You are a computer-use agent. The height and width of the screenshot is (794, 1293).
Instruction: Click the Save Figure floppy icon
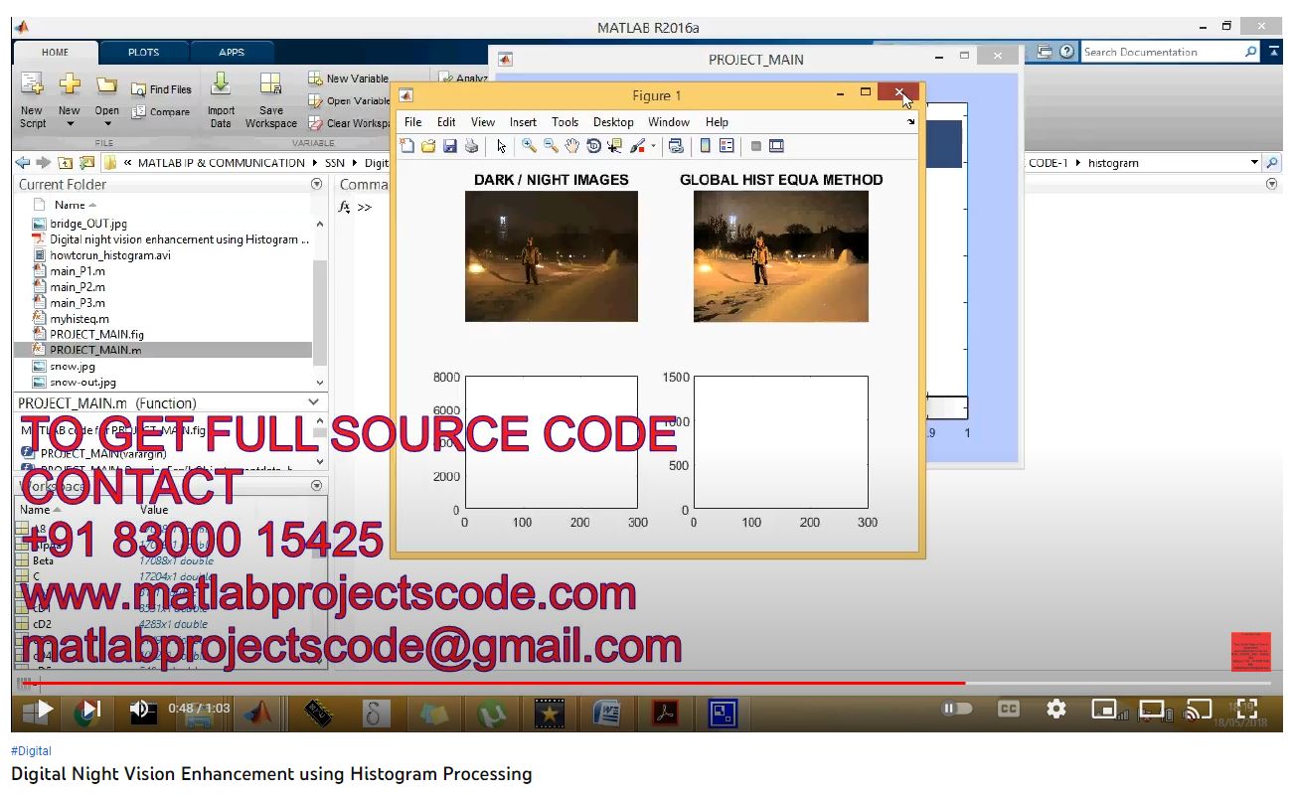[450, 146]
